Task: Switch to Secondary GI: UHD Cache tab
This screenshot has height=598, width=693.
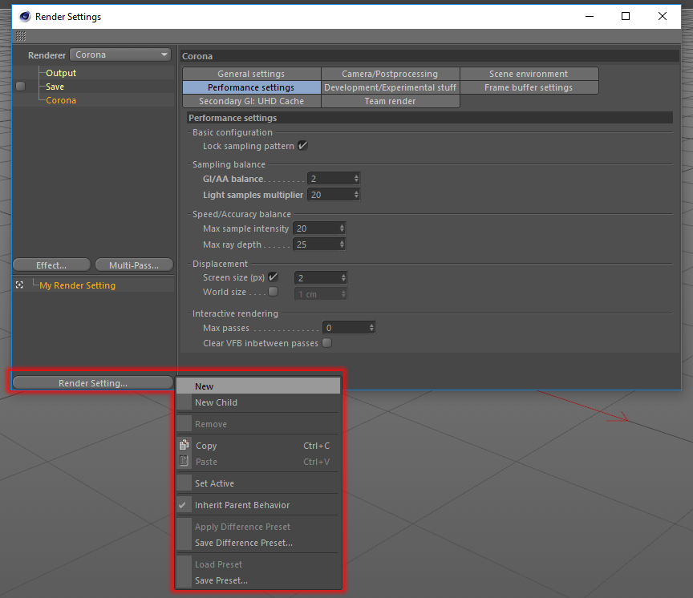Action: [x=252, y=101]
